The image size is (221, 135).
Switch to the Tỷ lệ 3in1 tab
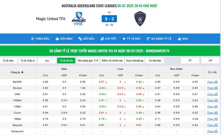[9, 60]
